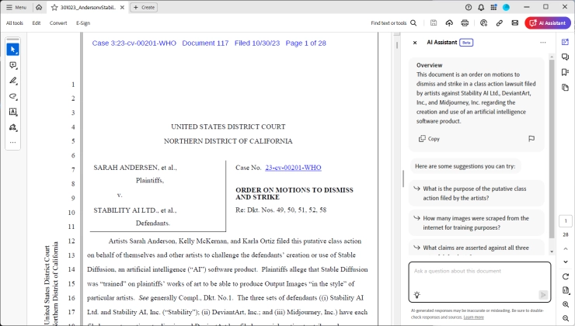Ask how many images were scraped

[x=476, y=223]
